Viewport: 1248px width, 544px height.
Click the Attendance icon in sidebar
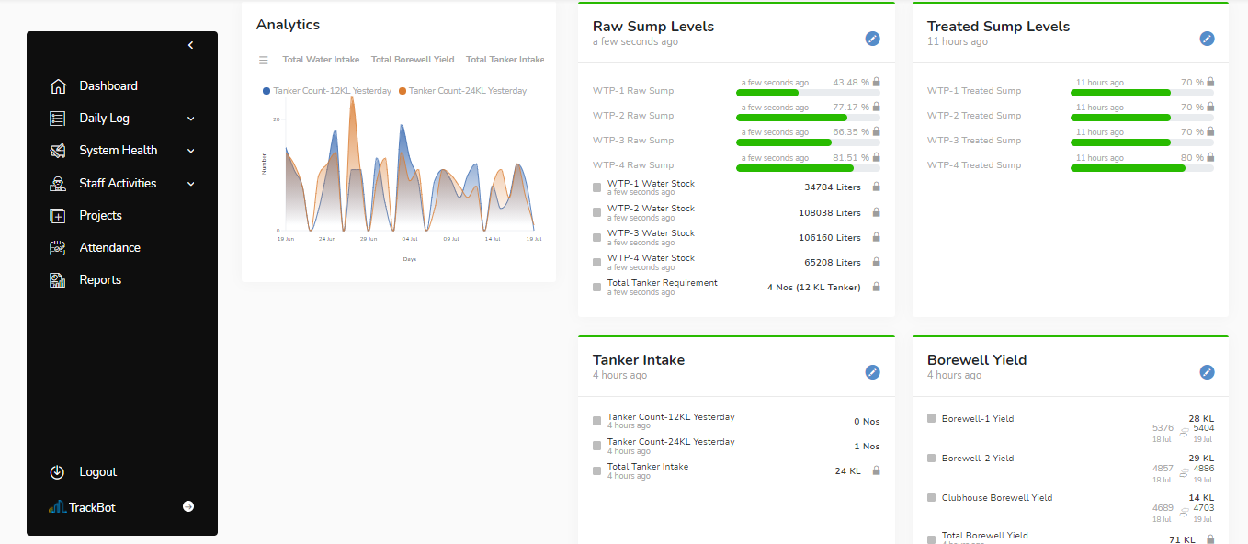[x=58, y=248]
